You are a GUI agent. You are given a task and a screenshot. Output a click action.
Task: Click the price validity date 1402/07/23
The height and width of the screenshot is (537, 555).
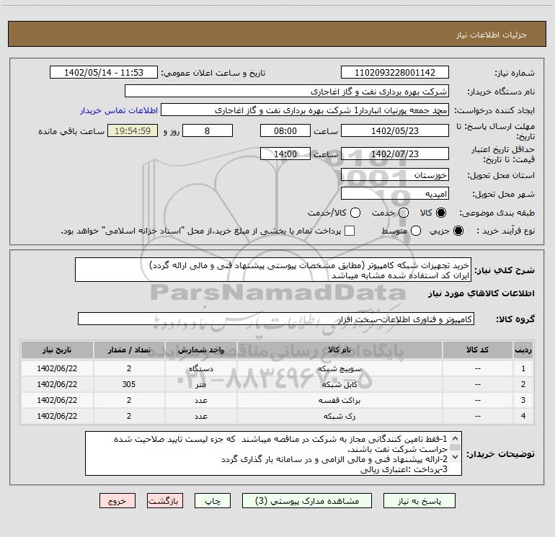point(395,154)
